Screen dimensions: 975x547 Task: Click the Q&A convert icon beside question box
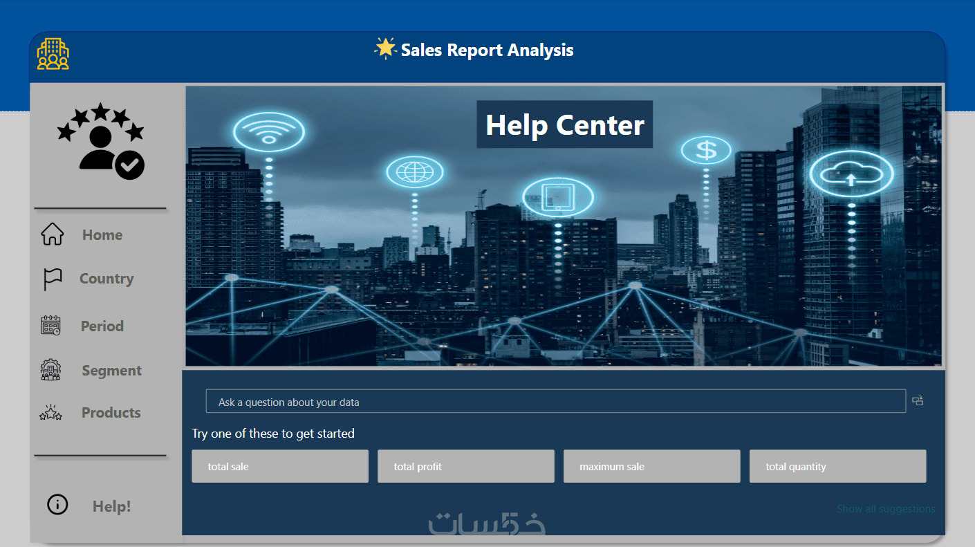pos(918,400)
